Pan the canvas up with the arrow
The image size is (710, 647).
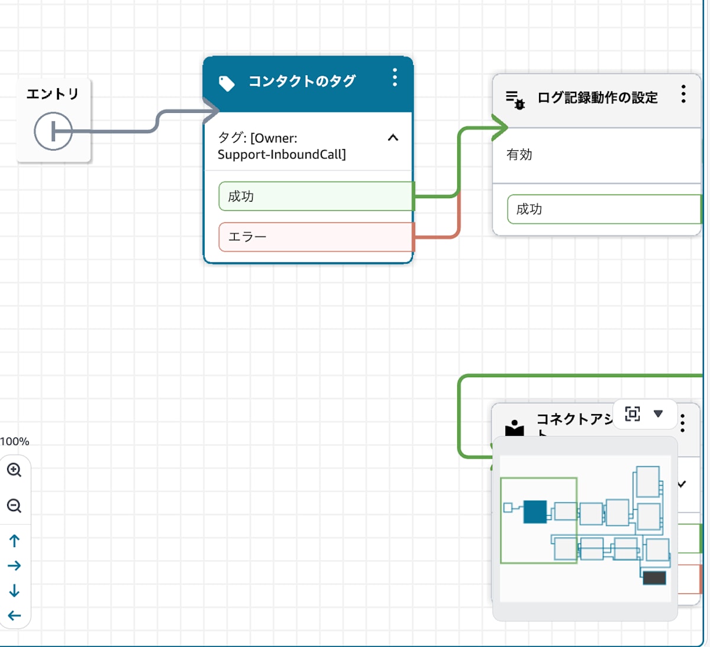click(14, 541)
